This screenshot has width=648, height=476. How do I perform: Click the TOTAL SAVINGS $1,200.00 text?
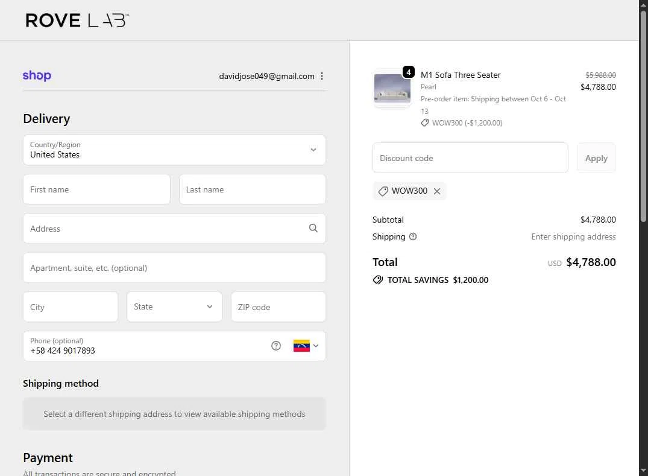(438, 280)
